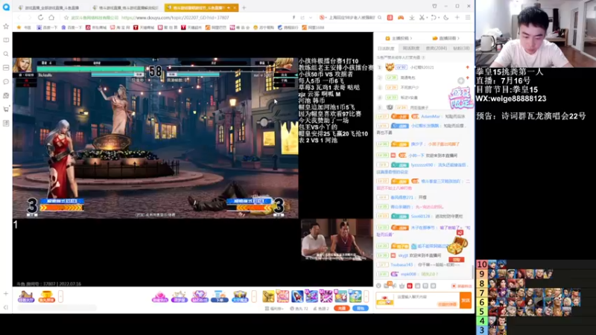Add sidebar item with plus icon

(x=6, y=293)
